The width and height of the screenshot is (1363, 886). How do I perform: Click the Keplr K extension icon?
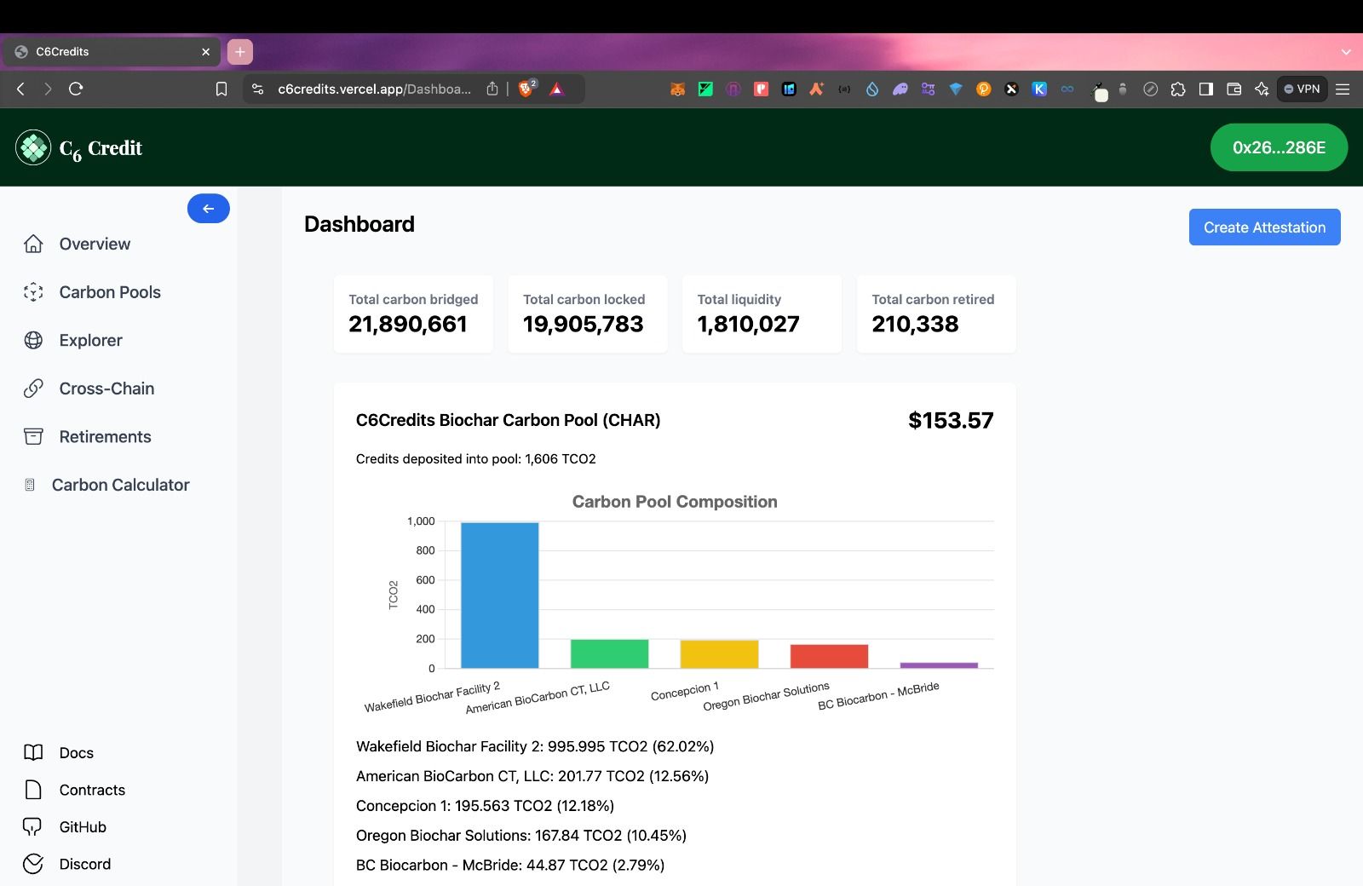click(x=1039, y=89)
